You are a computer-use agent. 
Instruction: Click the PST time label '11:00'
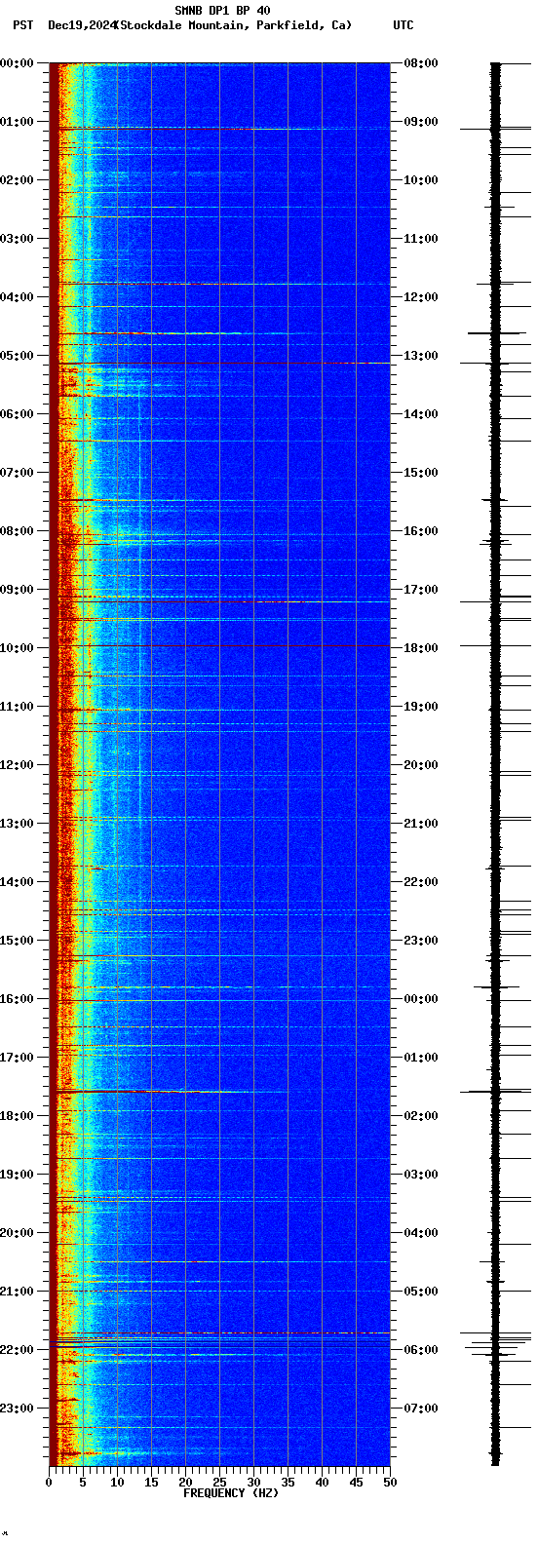17,707
